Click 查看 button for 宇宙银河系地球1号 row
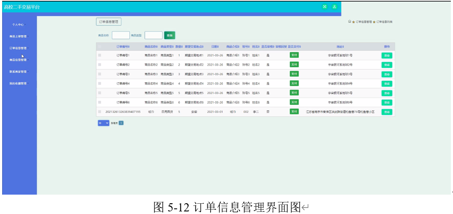Image resolution: width=453 pixels, height=214 pixels. [x=387, y=56]
